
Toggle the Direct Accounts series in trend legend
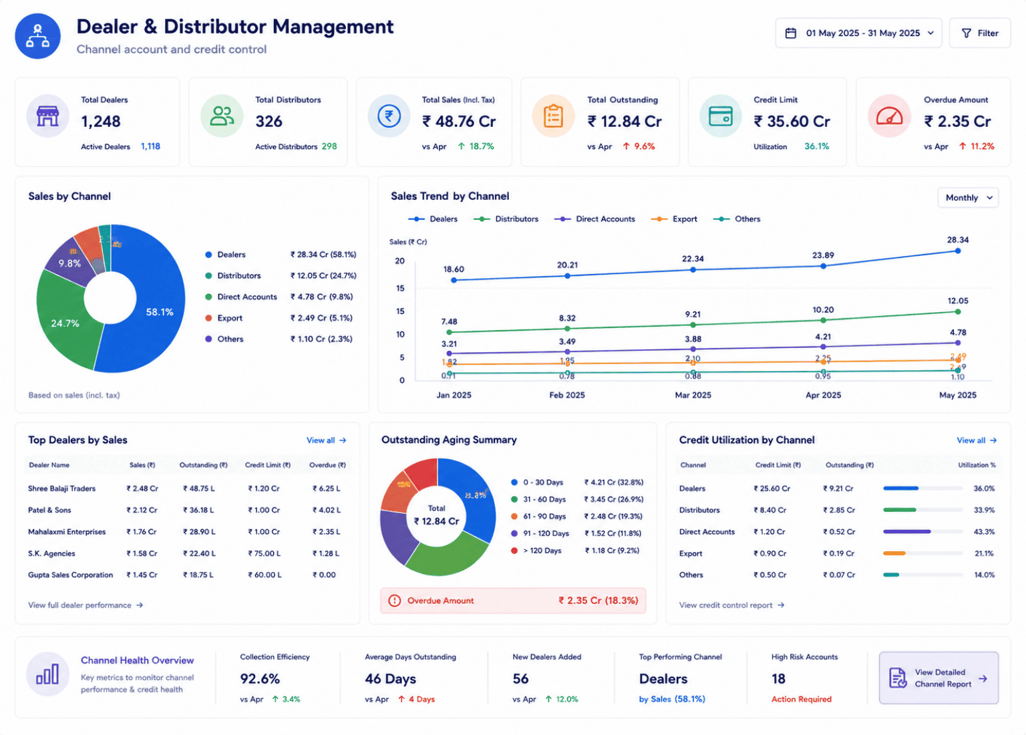pos(594,219)
